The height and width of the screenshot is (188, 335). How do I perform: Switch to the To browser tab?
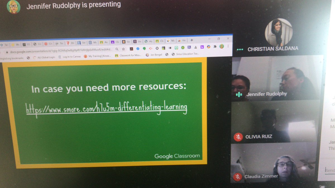[59, 43]
